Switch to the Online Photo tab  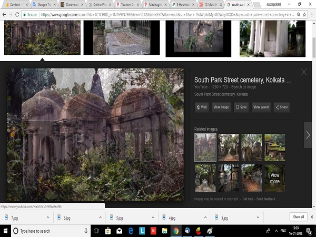click(100, 4)
